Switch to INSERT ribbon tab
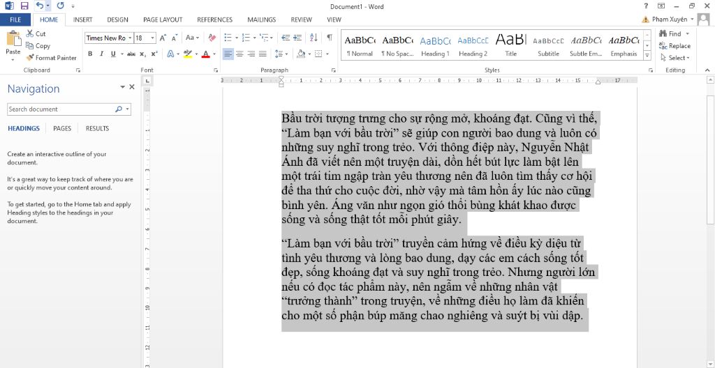 (x=82, y=20)
